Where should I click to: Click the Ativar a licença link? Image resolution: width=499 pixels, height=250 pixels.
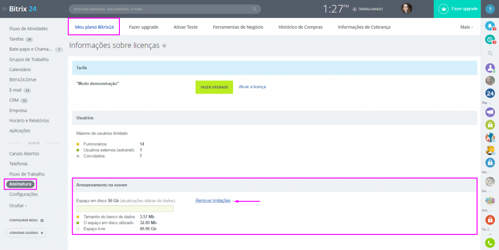[x=252, y=87]
